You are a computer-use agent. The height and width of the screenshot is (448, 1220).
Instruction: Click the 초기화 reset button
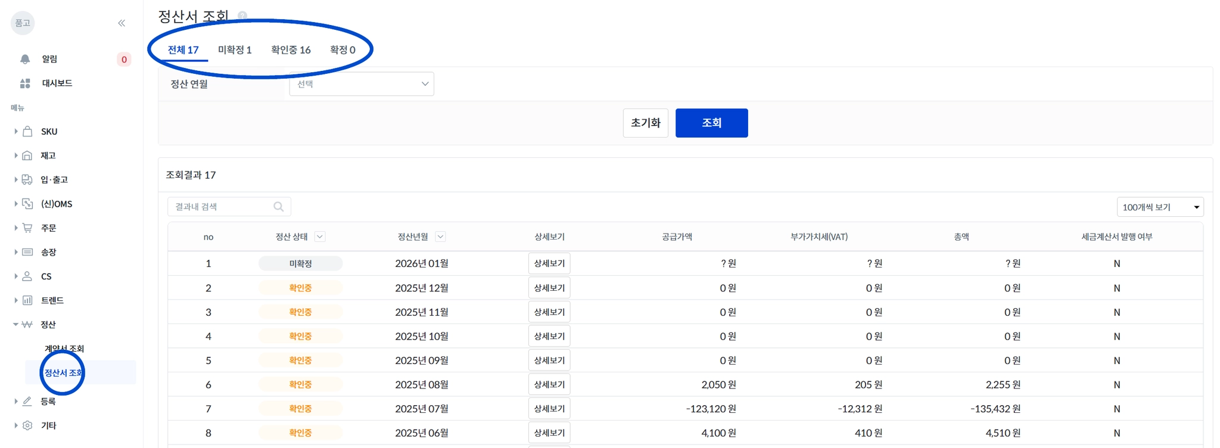pyautogui.click(x=646, y=123)
